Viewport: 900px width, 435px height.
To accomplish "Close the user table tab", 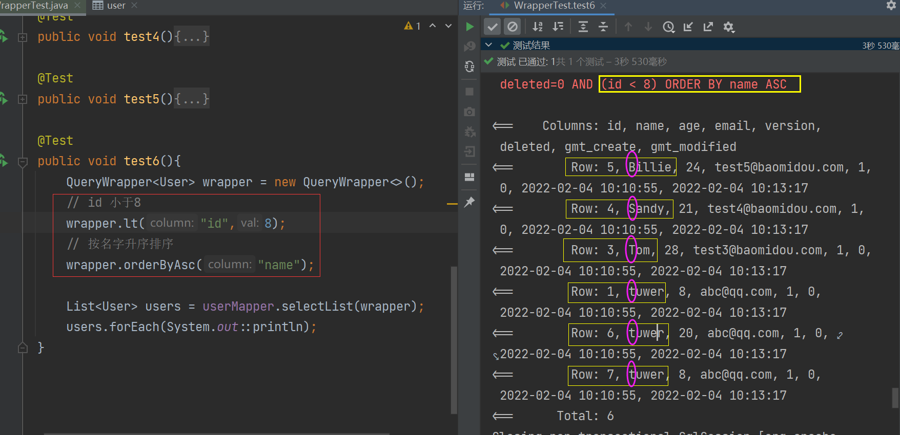I will pyautogui.click(x=134, y=5).
